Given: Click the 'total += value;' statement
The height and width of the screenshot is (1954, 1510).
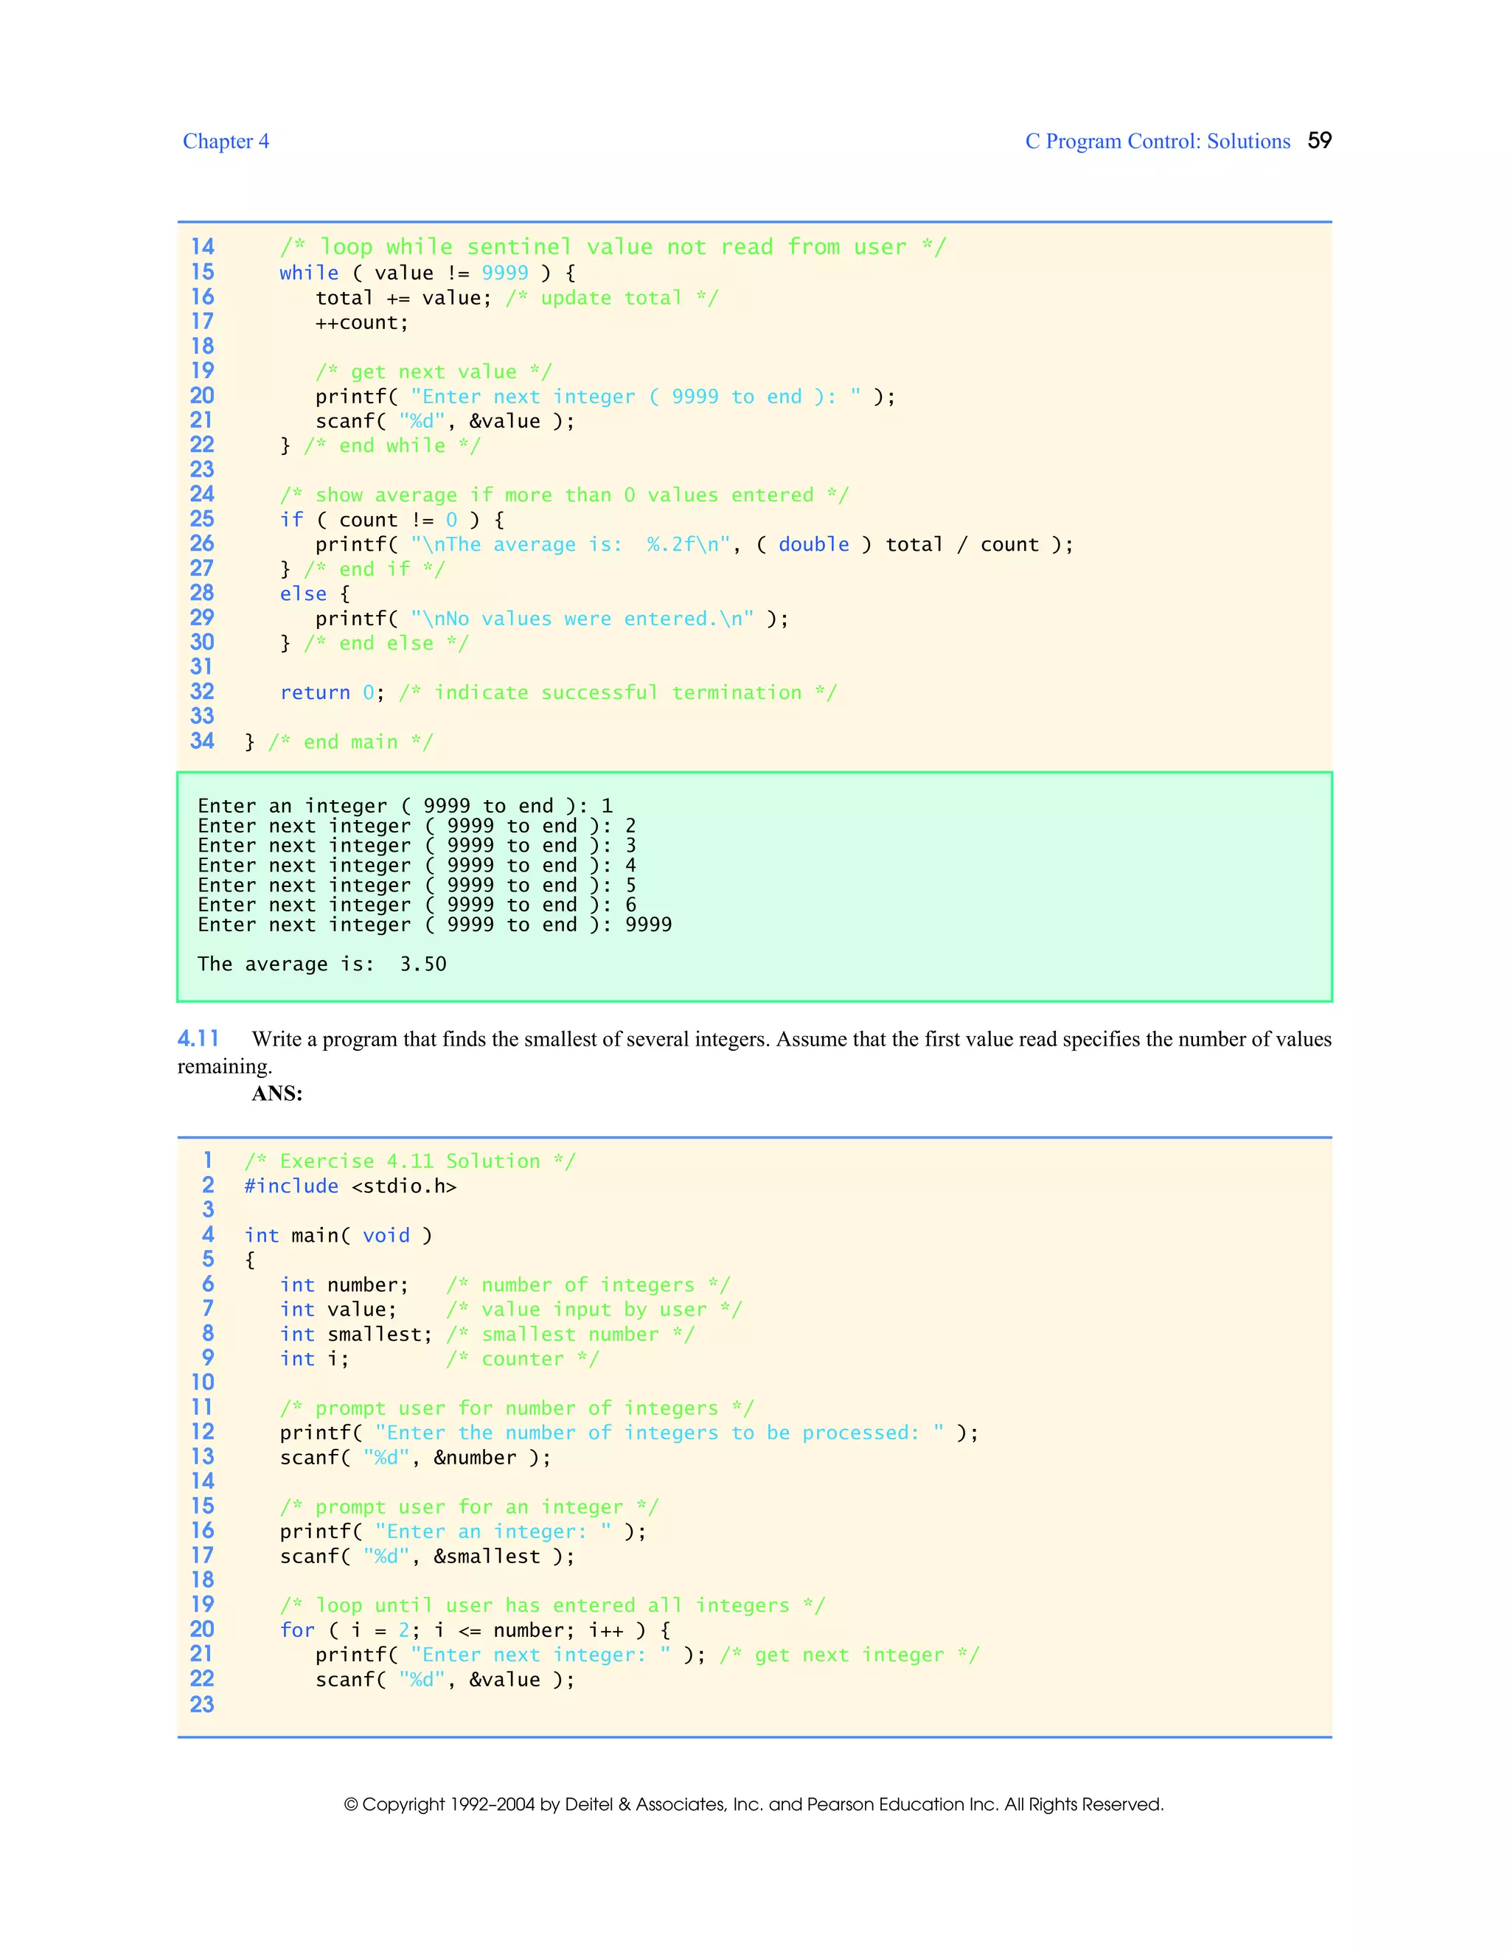Looking at the screenshot, I should 403,298.
